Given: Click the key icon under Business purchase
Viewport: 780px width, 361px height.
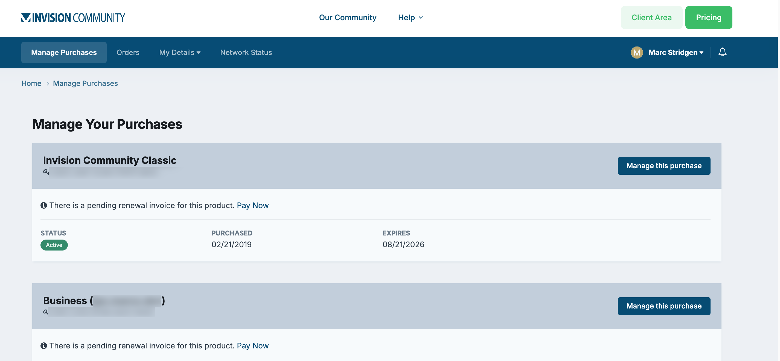Looking at the screenshot, I should [46, 312].
